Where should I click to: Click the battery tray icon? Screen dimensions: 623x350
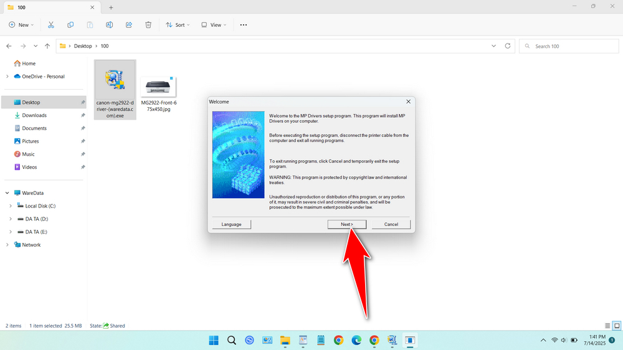574,340
